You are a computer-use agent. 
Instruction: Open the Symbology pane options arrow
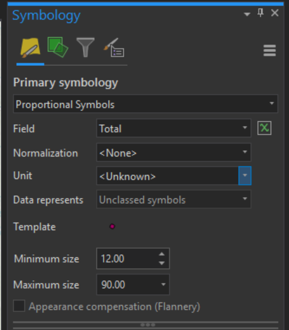pyautogui.click(x=247, y=14)
